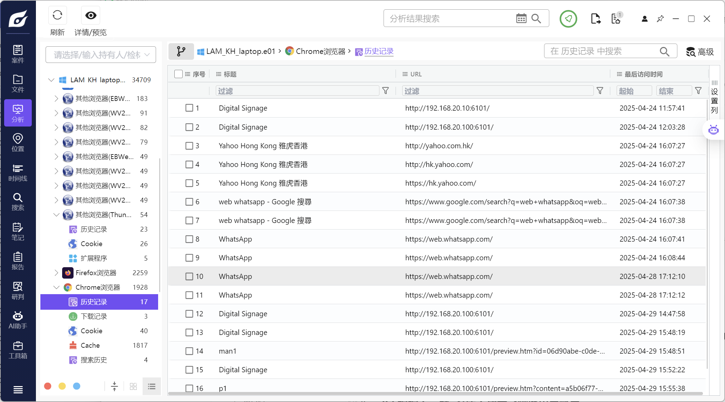
Task: Click the title column filter funnel icon
Action: coord(386,91)
